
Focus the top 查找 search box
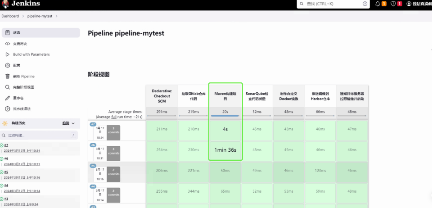(x=334, y=4)
